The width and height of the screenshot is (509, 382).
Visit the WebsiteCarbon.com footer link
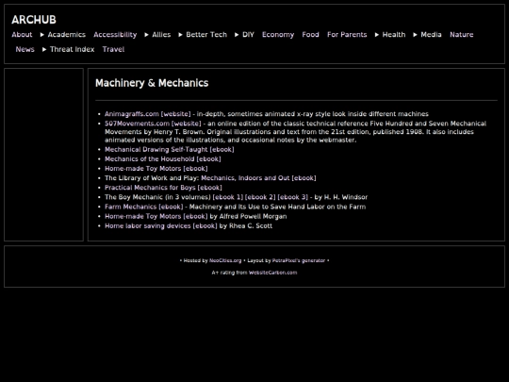(x=272, y=273)
